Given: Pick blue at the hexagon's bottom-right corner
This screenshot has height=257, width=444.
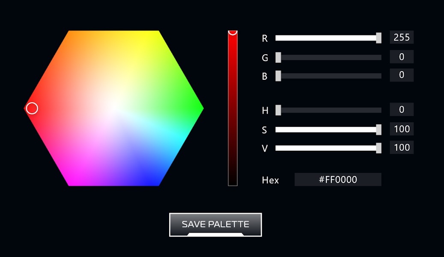Looking at the screenshot, I should [155, 182].
